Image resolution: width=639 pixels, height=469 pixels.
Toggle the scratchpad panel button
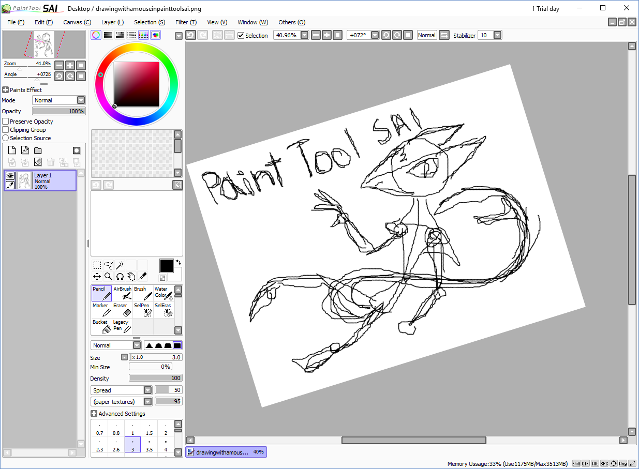[155, 35]
